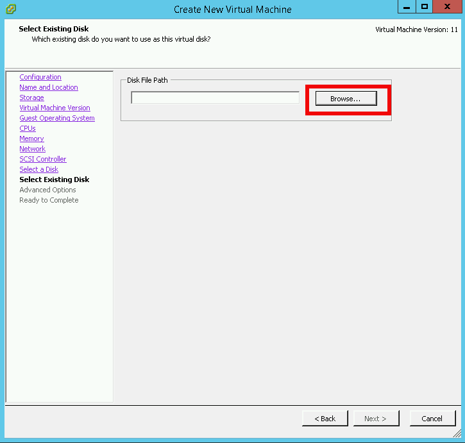The width and height of the screenshot is (465, 443).
Task: Go to the CPUs step
Action: pos(28,128)
